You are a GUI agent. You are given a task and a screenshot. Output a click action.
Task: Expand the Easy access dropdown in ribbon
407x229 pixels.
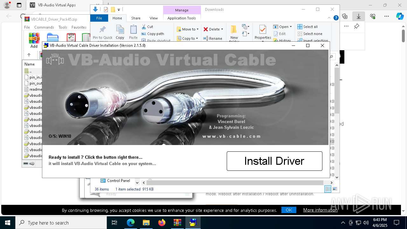tap(245, 33)
